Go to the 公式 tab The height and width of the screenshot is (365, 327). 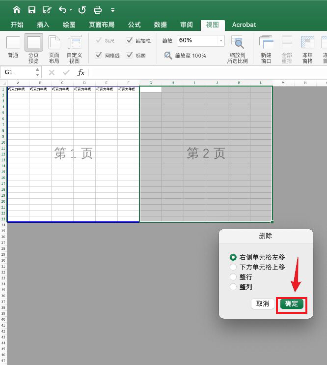(x=135, y=25)
